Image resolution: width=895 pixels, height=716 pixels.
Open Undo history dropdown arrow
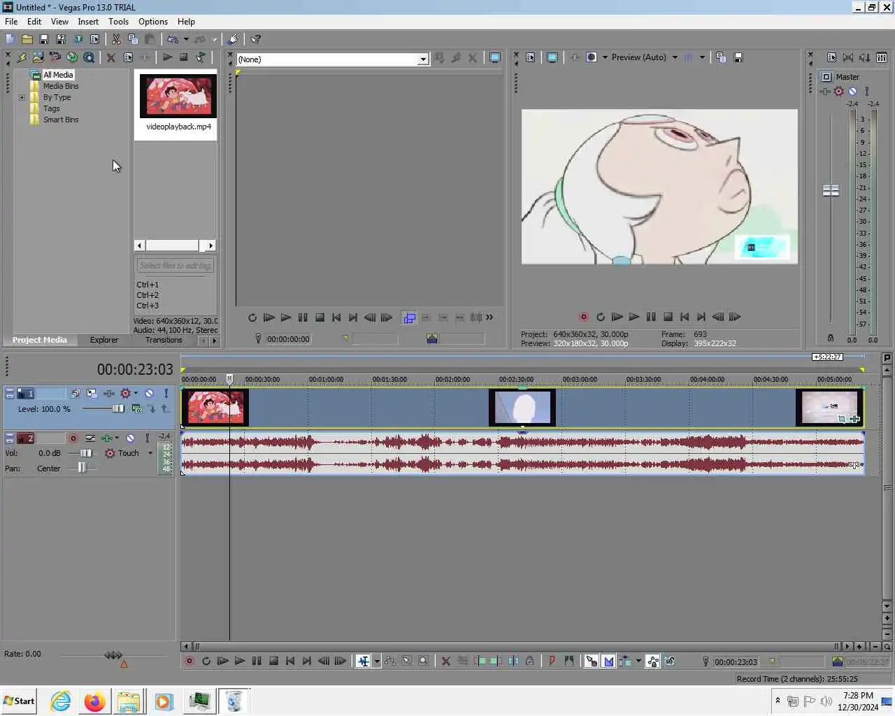(186, 39)
